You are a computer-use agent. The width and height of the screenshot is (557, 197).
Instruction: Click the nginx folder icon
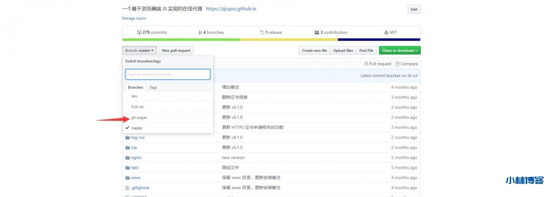tap(128, 157)
